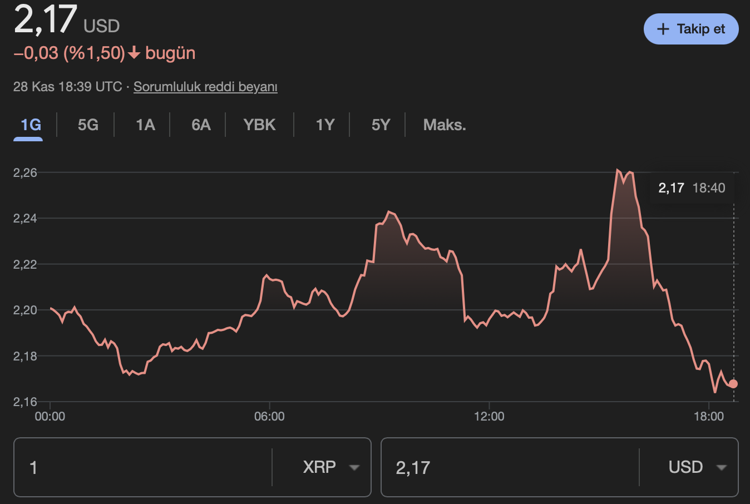Viewport: 750px width, 504px height.
Task: Select the 6A time period
Action: [x=200, y=125]
